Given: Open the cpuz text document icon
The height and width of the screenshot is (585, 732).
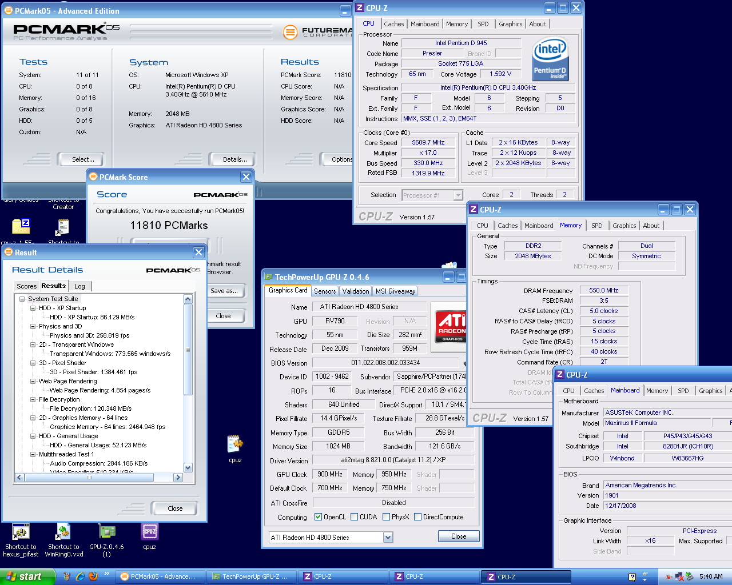Looking at the screenshot, I should coord(235,449).
